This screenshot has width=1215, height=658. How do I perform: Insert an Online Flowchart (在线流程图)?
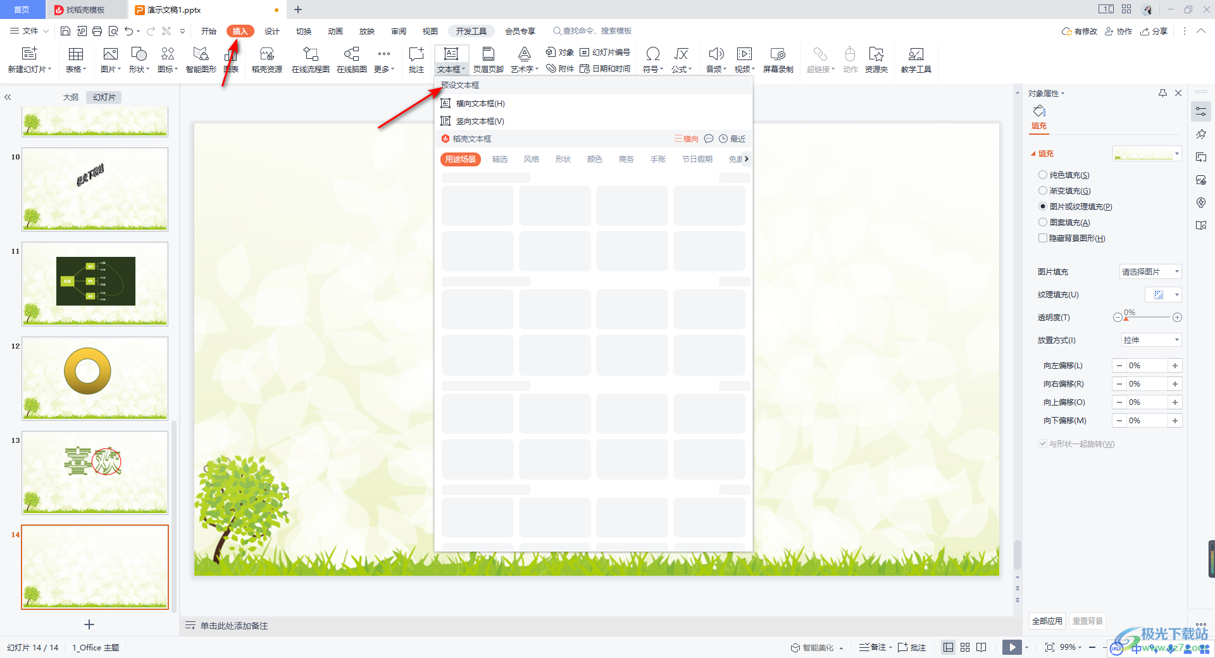click(x=311, y=60)
